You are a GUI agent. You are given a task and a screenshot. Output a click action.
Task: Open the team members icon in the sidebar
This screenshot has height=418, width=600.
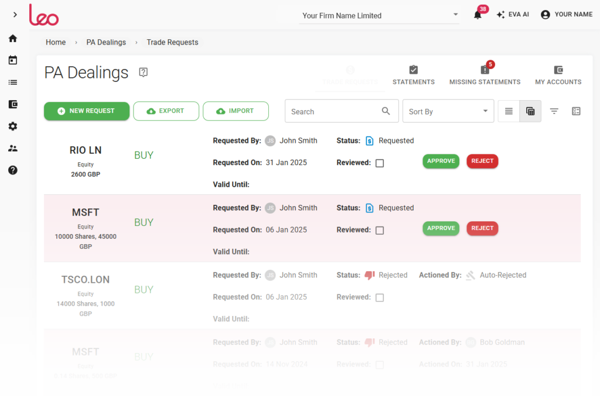(12, 148)
